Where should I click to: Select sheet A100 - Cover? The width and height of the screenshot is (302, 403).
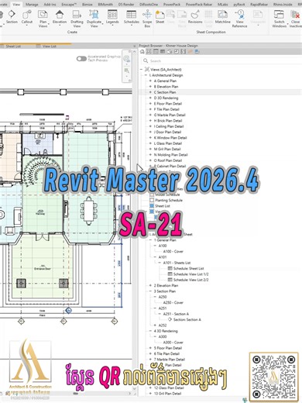(173, 251)
